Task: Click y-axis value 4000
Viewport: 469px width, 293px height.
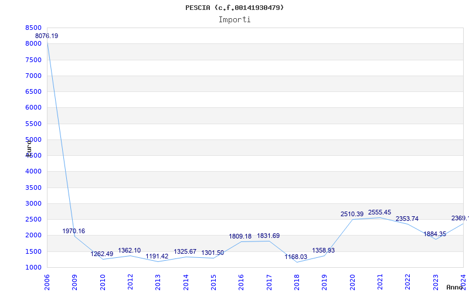Action: [33, 171]
